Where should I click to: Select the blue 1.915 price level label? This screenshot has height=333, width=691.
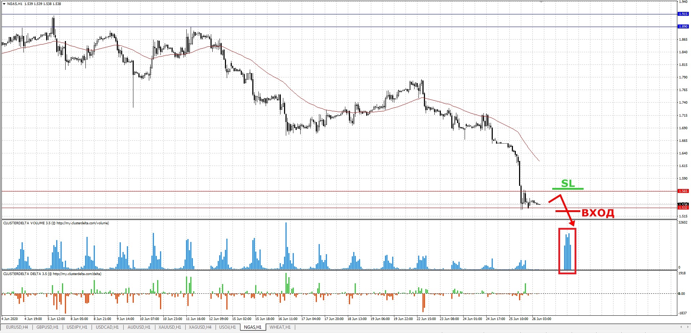tap(683, 14)
